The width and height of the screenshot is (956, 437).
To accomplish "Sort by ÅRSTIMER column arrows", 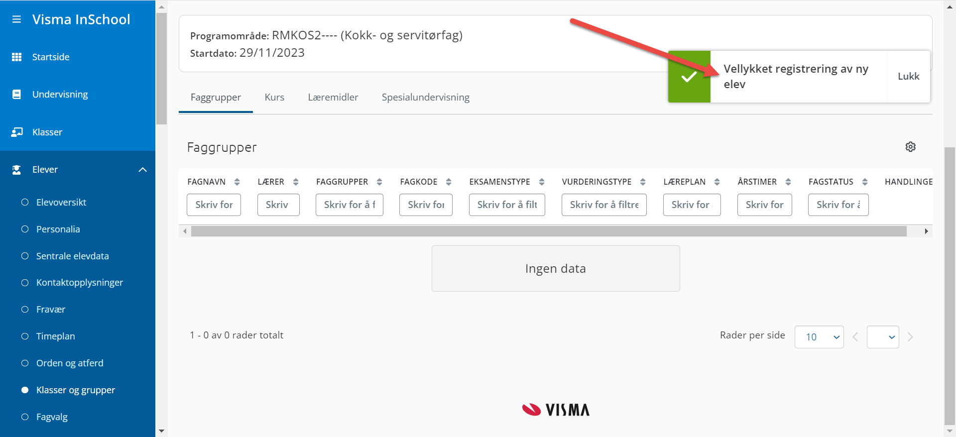I will click(788, 182).
